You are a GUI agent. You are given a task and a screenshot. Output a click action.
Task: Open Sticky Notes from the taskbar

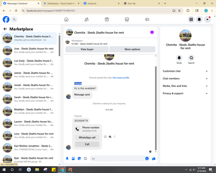tap(54, 170)
